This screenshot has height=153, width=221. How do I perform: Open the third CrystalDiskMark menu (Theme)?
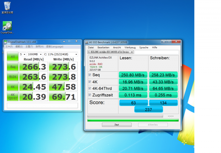pyautogui.click(x=29, y=47)
